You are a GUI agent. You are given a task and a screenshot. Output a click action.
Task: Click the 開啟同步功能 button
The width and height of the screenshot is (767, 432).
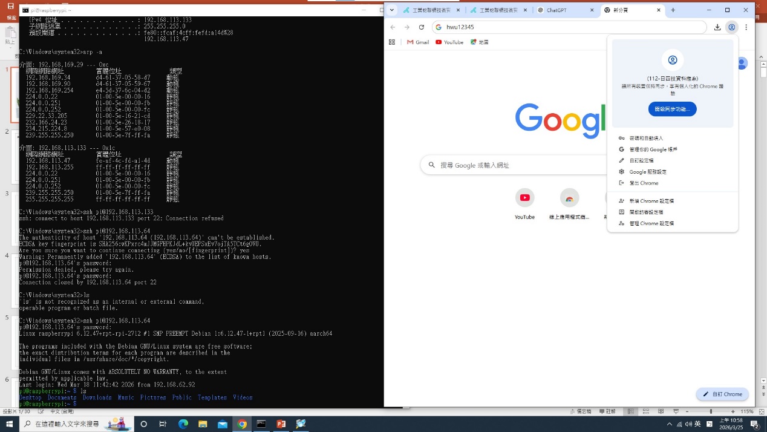tap(672, 109)
